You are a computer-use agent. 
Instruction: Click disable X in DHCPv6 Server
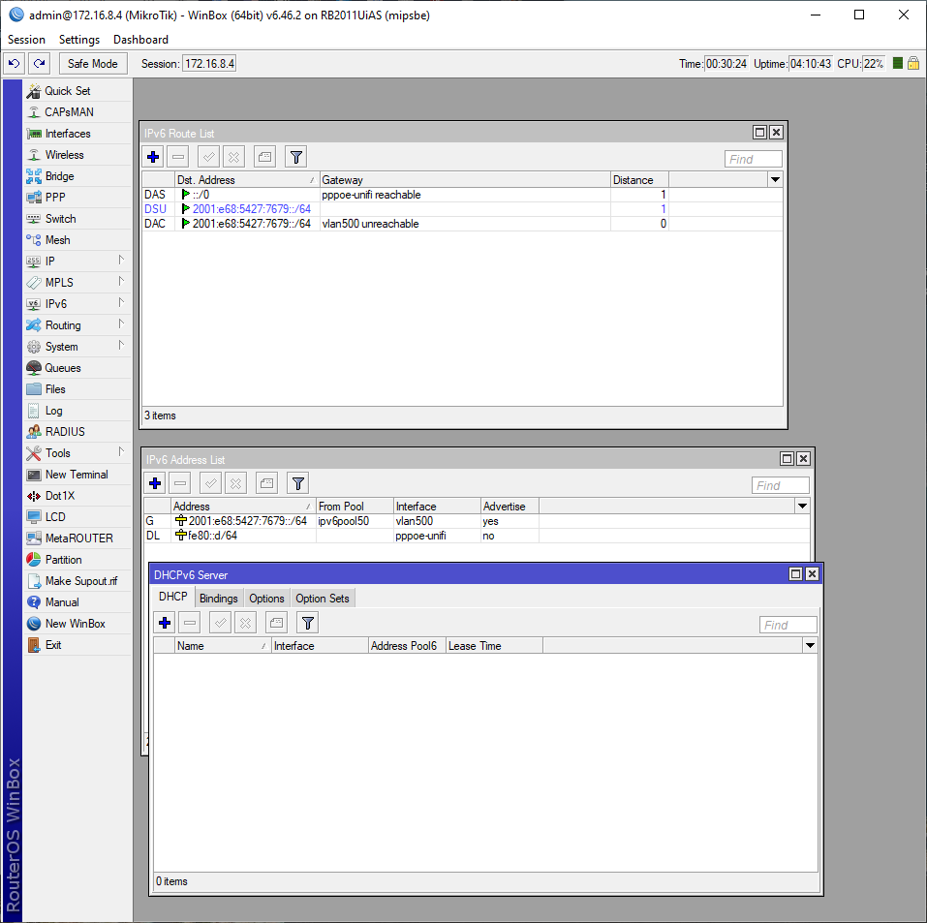click(x=245, y=623)
